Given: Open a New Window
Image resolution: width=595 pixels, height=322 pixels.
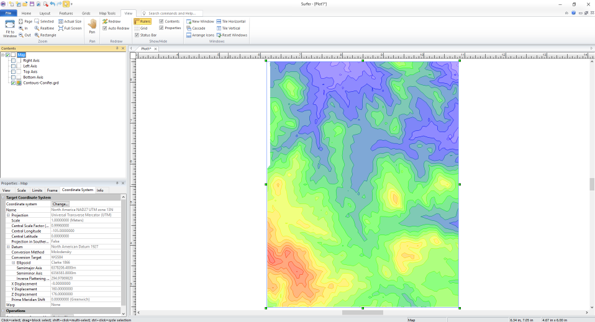Looking at the screenshot, I should [x=200, y=22].
